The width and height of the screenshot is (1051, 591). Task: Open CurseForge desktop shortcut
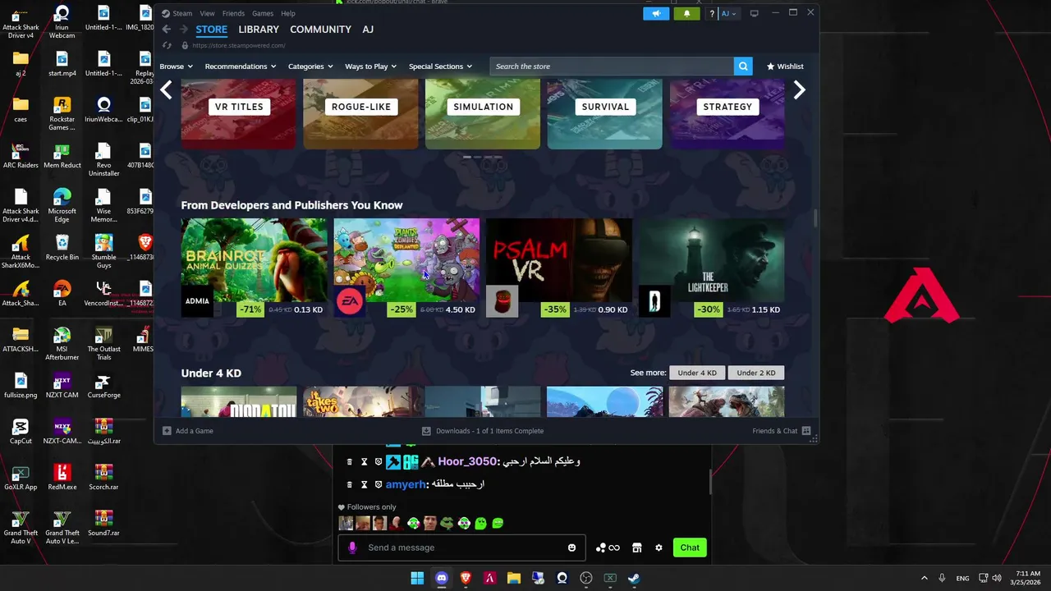pos(103,386)
